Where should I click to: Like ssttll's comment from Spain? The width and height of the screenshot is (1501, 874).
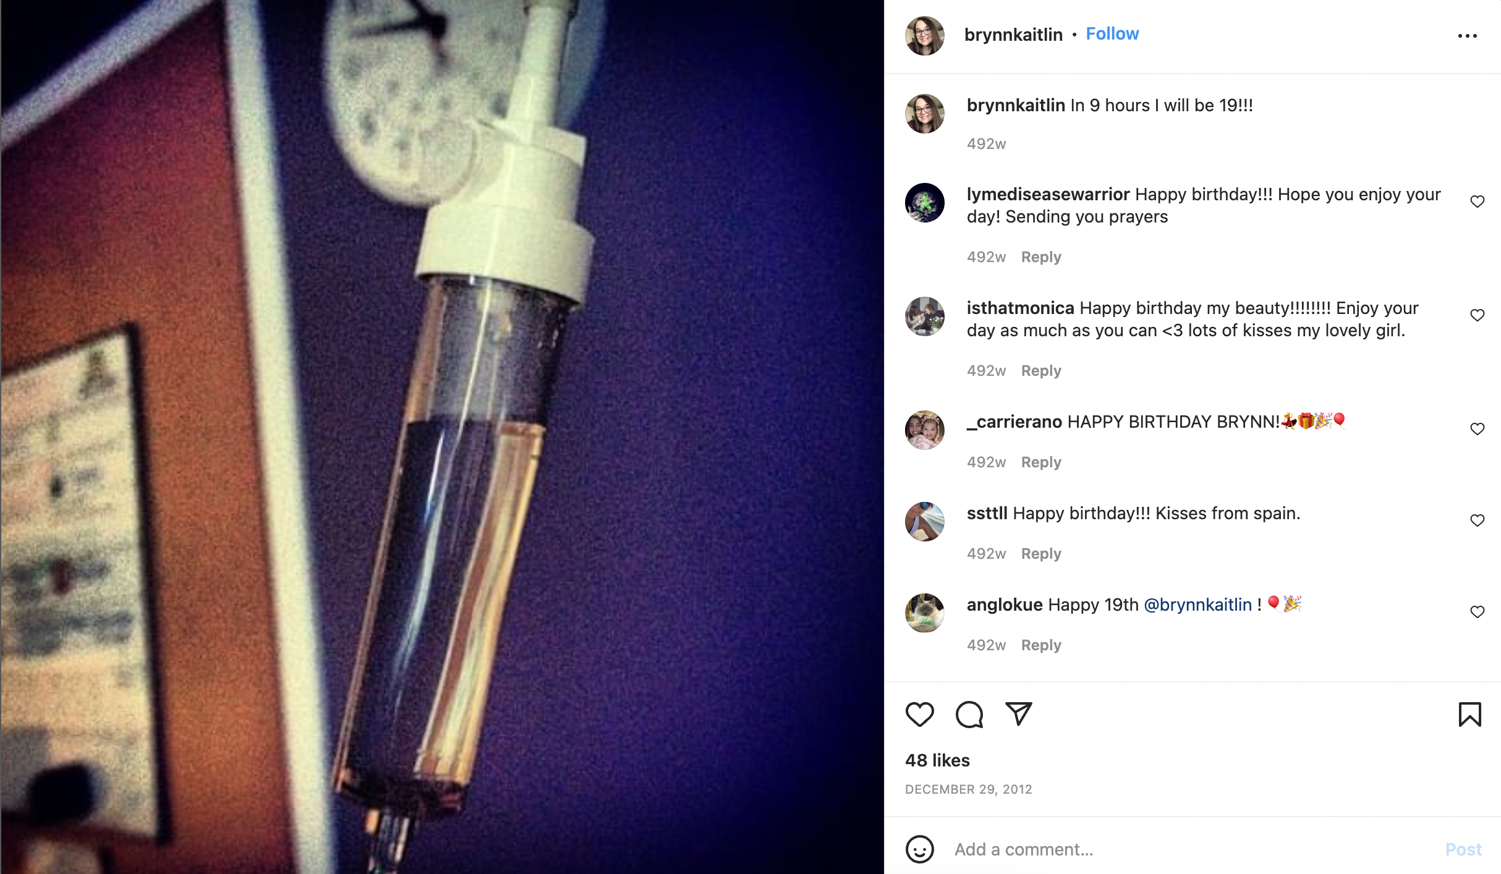point(1477,520)
